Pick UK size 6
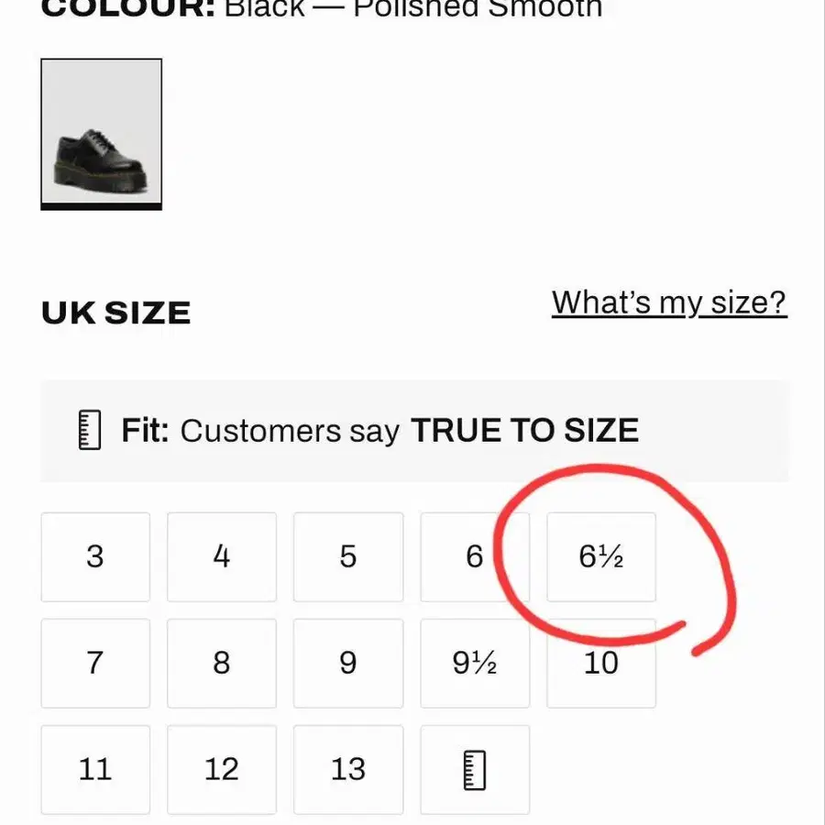 coord(475,556)
